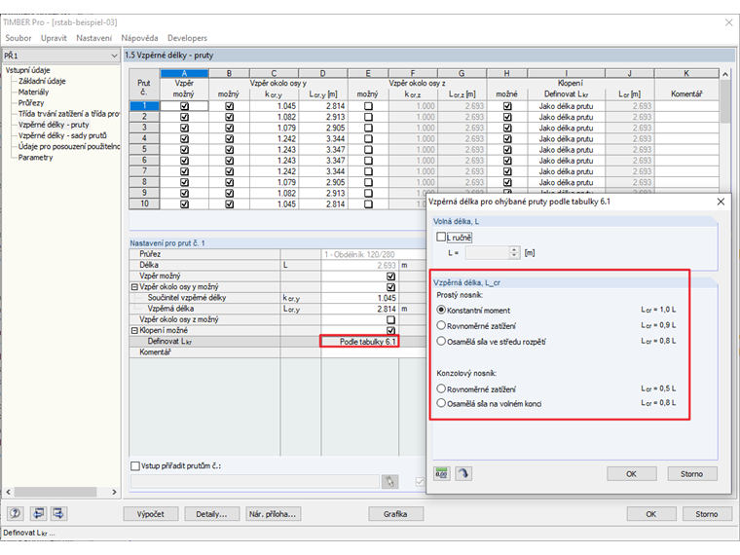740x555 pixels.
Task: Click scroll up arrow of the members table
Action: 725,74
